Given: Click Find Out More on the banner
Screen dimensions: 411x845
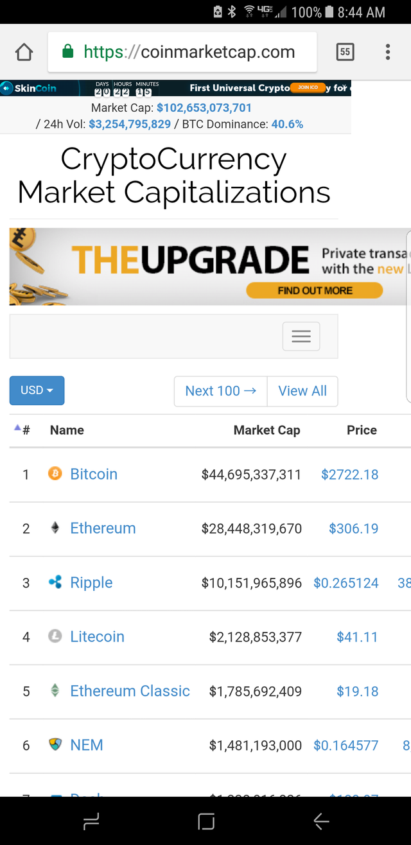Looking at the screenshot, I should 314,291.
